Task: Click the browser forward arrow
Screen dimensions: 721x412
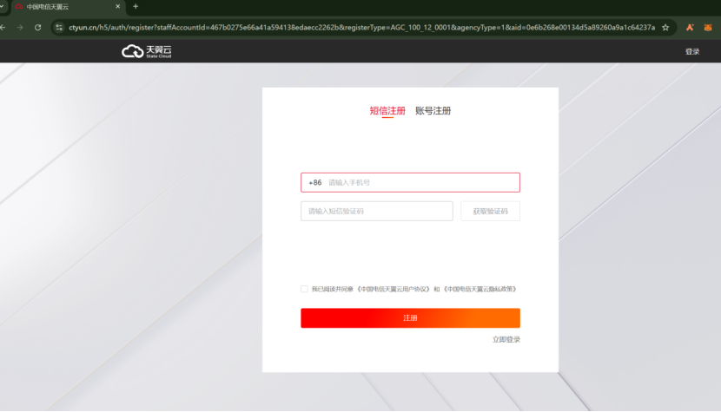Action: click(20, 28)
